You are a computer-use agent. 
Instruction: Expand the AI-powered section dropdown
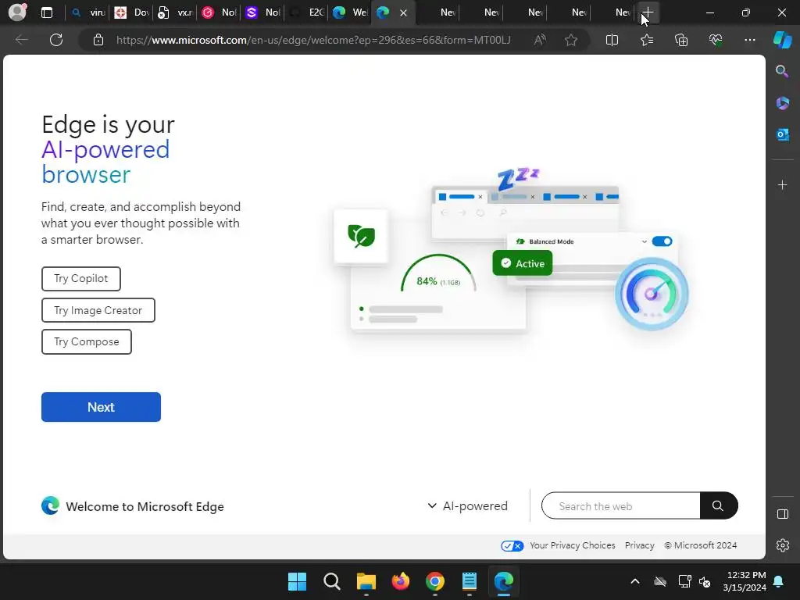pyautogui.click(x=467, y=506)
